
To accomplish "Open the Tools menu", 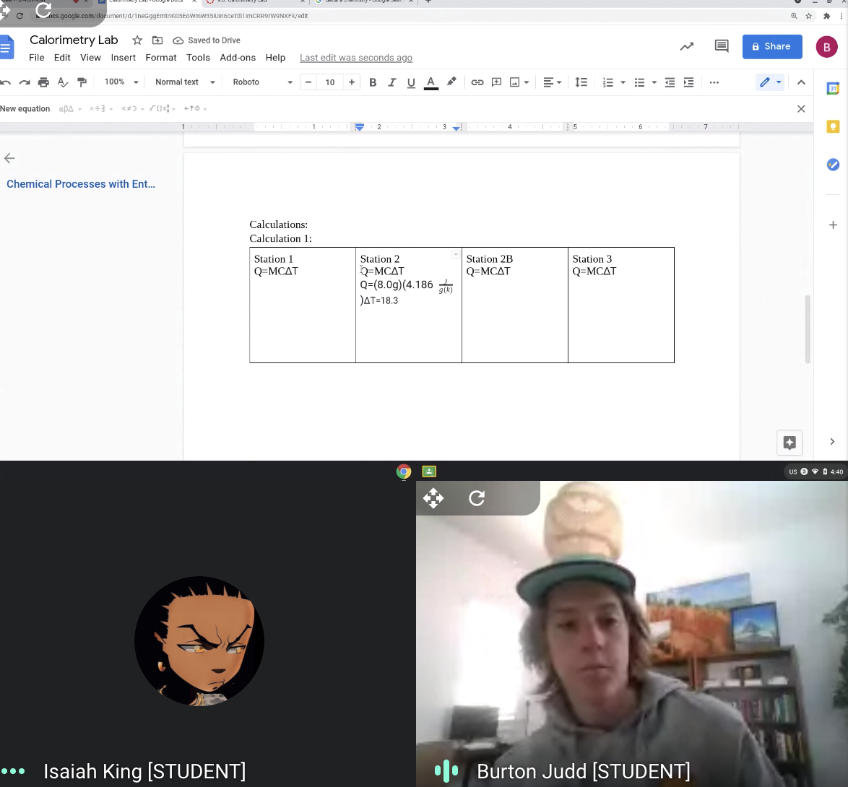I will point(198,57).
